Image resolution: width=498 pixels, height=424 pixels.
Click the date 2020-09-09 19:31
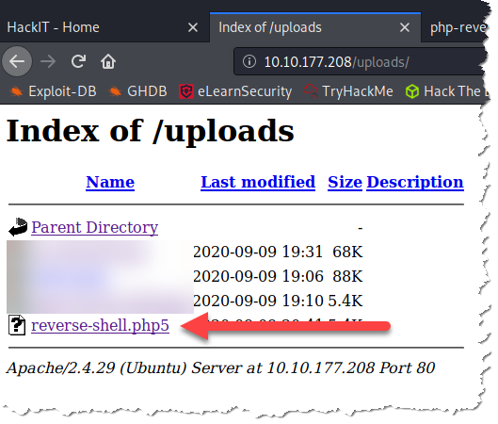pos(258,252)
